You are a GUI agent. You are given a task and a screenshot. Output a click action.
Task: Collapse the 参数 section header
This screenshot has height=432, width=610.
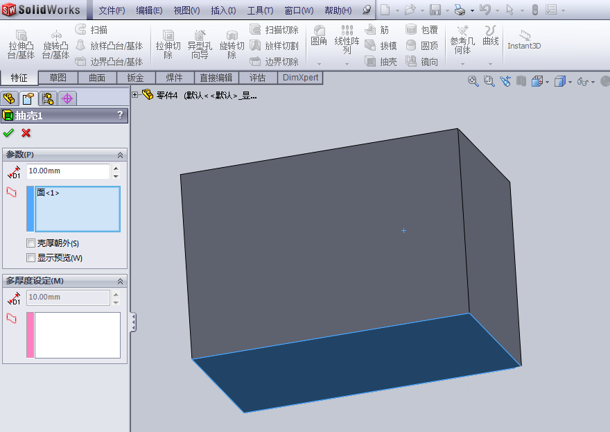click(121, 154)
